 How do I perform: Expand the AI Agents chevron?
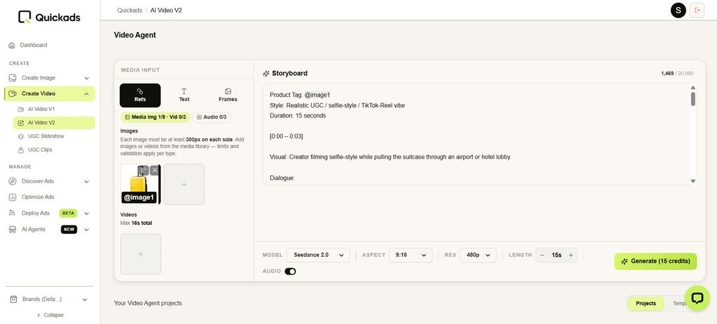coord(87,229)
